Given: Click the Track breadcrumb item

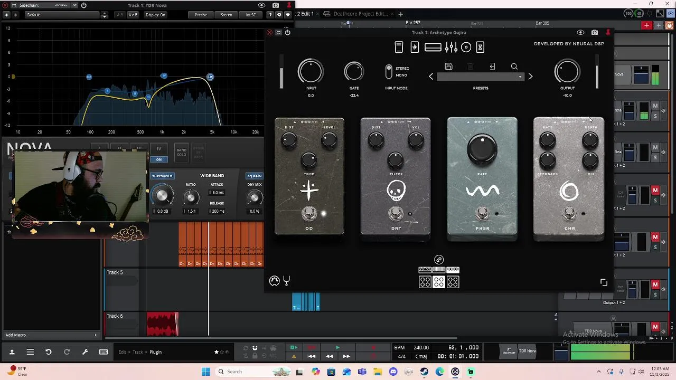Looking at the screenshot, I should click(x=138, y=352).
